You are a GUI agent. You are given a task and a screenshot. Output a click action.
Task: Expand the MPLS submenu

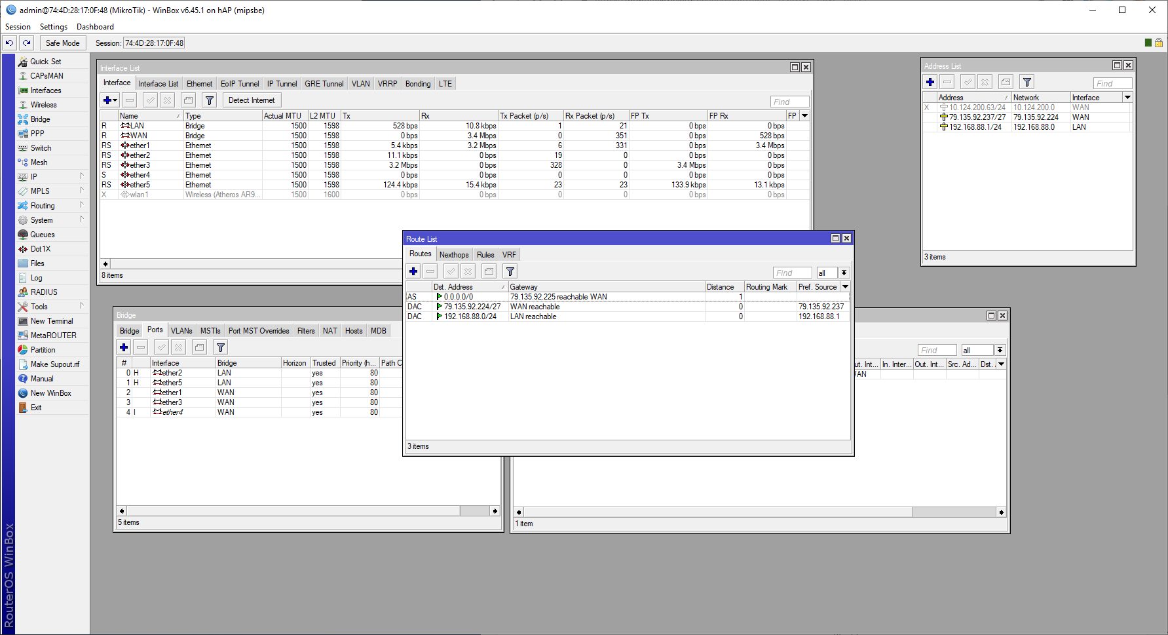pyautogui.click(x=52, y=191)
